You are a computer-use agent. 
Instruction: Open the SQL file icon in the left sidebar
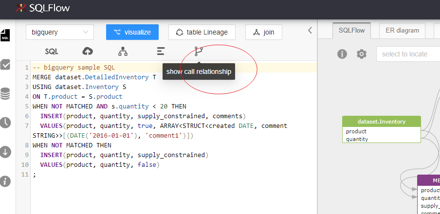click(x=5, y=35)
